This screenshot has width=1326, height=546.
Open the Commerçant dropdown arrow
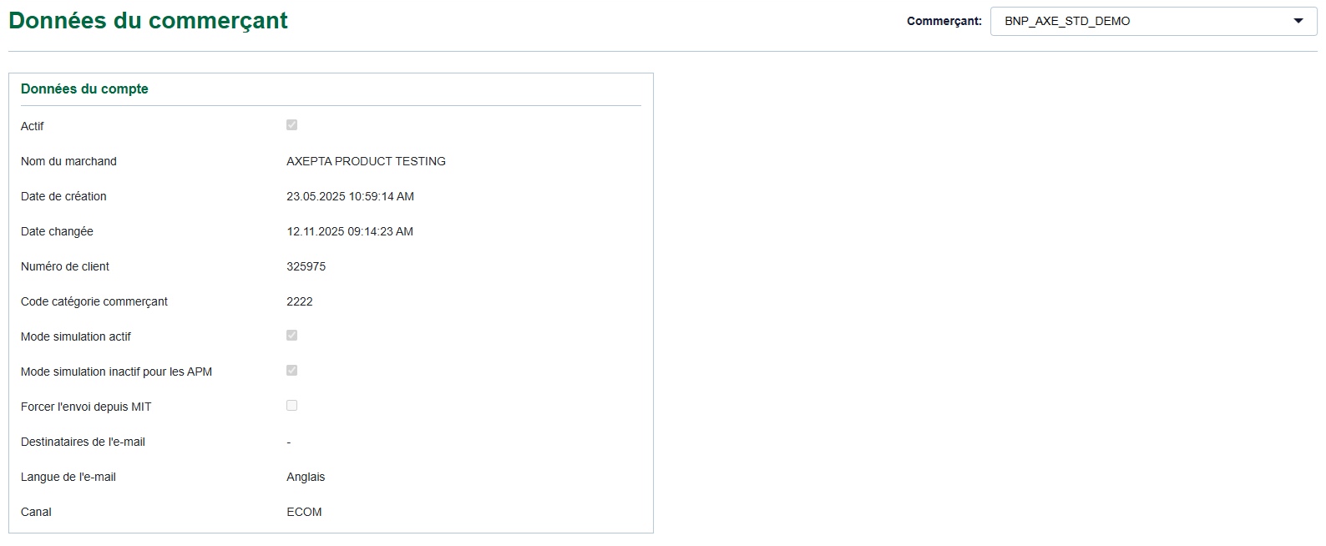click(1298, 21)
